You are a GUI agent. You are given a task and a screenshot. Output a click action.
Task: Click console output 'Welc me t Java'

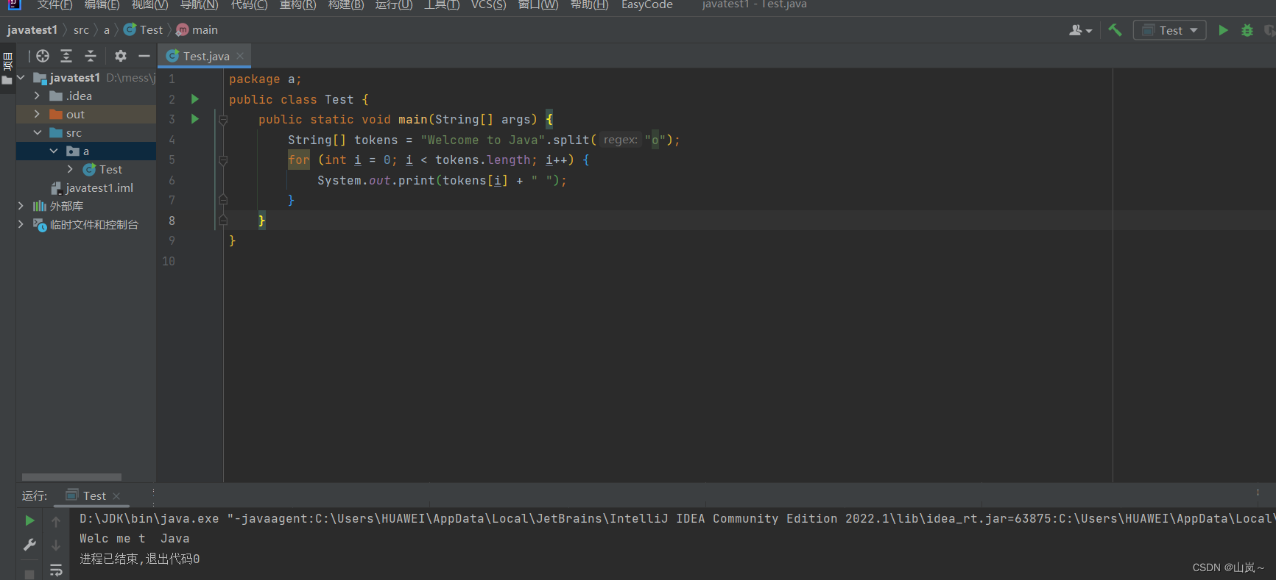point(135,539)
